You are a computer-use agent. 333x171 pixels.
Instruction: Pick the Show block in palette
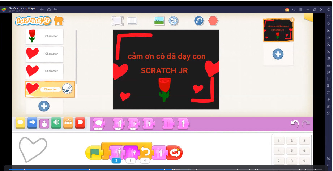point(183,123)
